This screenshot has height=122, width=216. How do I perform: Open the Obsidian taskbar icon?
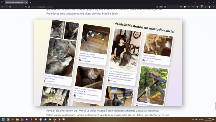coord(31,119)
